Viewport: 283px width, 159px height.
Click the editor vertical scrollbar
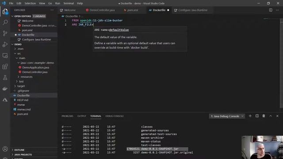point(282,63)
